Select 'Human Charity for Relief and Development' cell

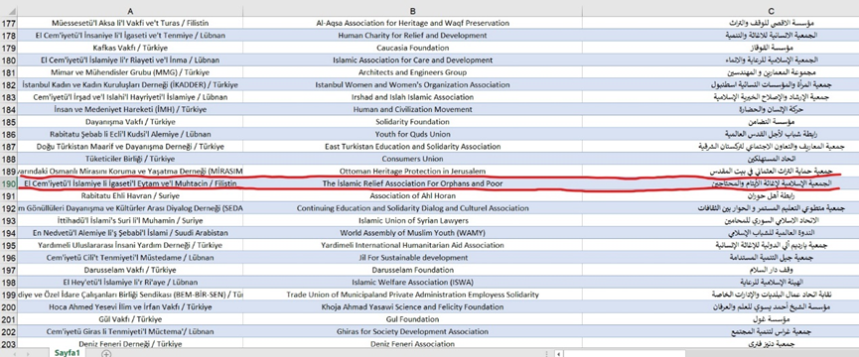[x=412, y=36]
